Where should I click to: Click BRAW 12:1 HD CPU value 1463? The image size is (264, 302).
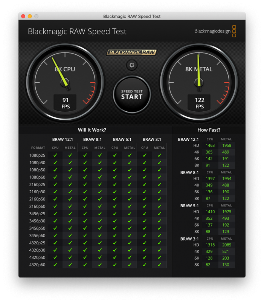[210, 145]
